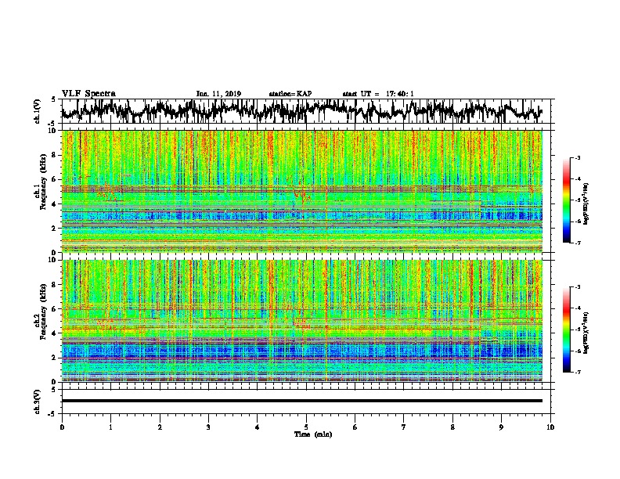
Task: Click time axis tick label 9
Action: pyautogui.click(x=501, y=427)
